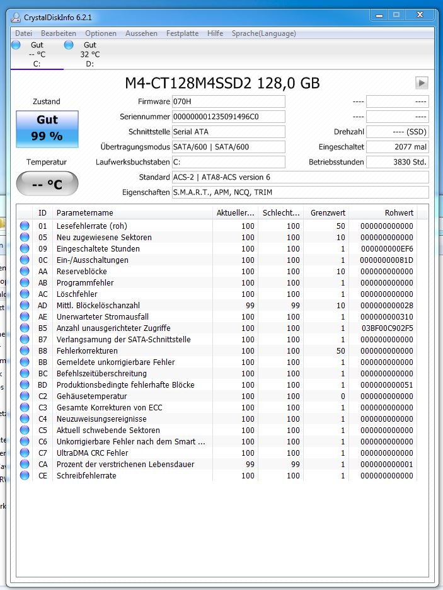Click the Betriebsstunden 3830 Std. field

398,162
